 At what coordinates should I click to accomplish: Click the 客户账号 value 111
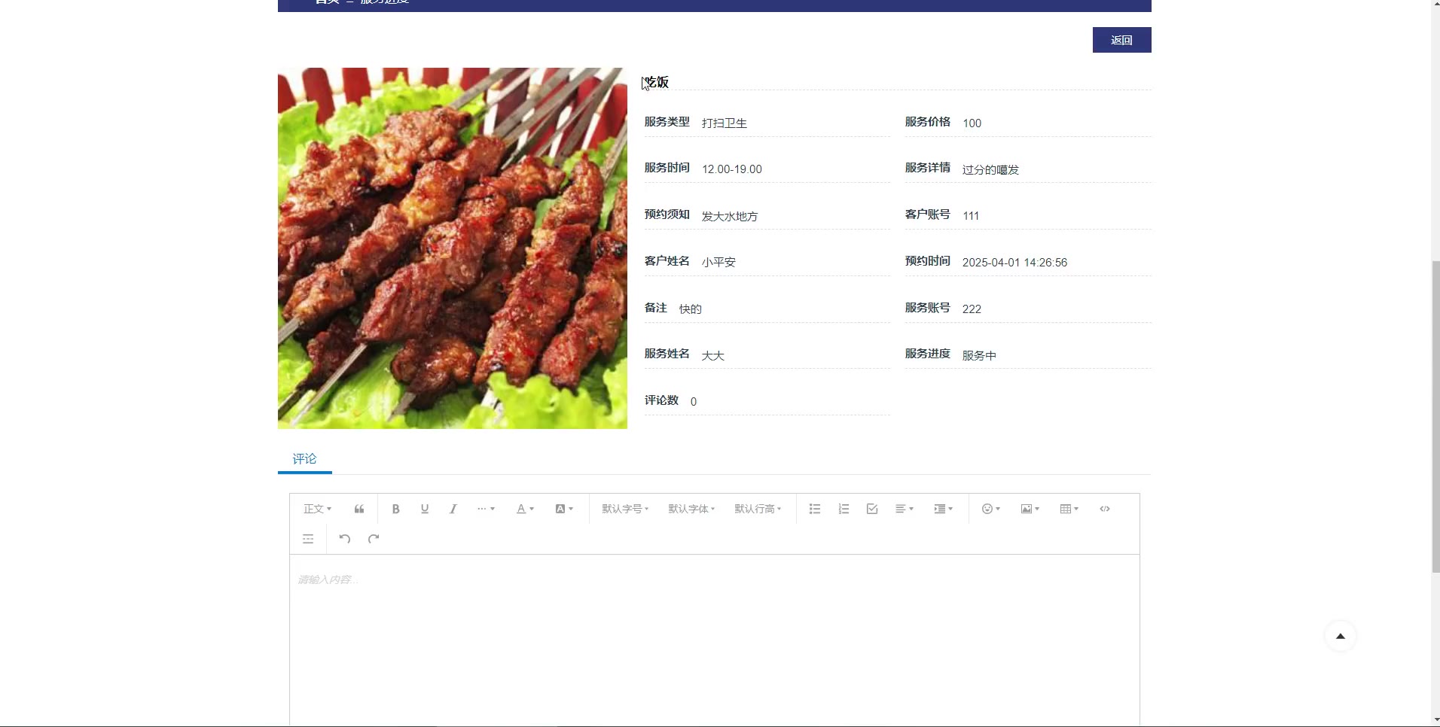pyautogui.click(x=971, y=216)
